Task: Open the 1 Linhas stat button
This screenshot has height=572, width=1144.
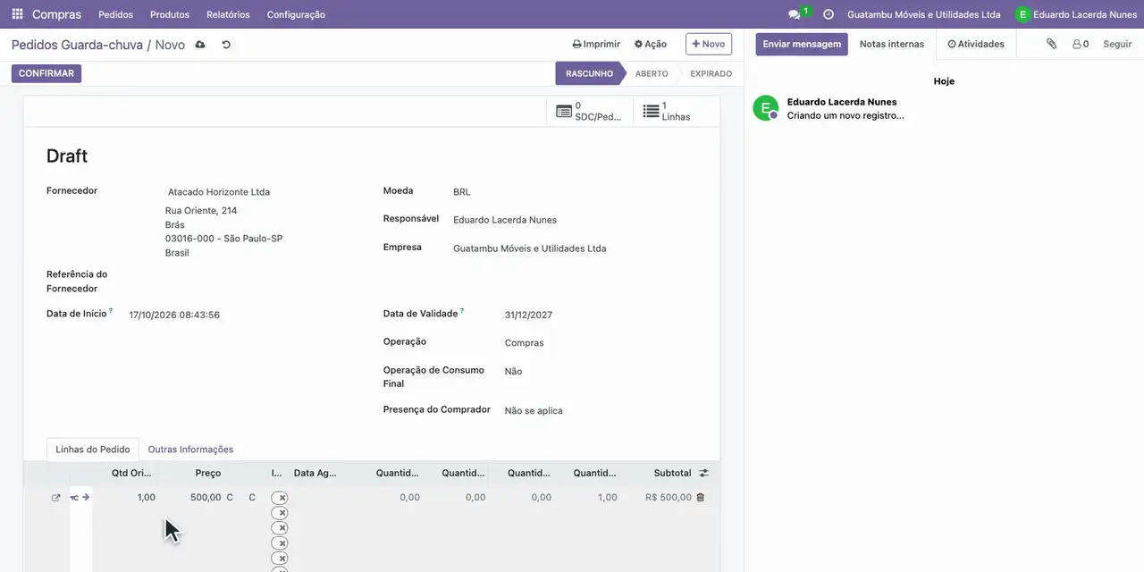Action: [x=676, y=111]
